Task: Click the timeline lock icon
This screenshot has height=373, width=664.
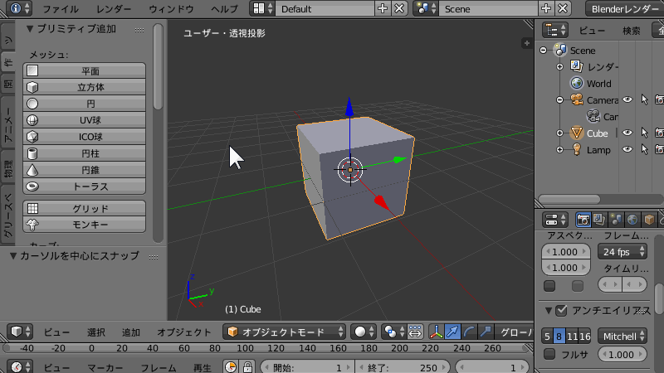Action: [x=248, y=367]
